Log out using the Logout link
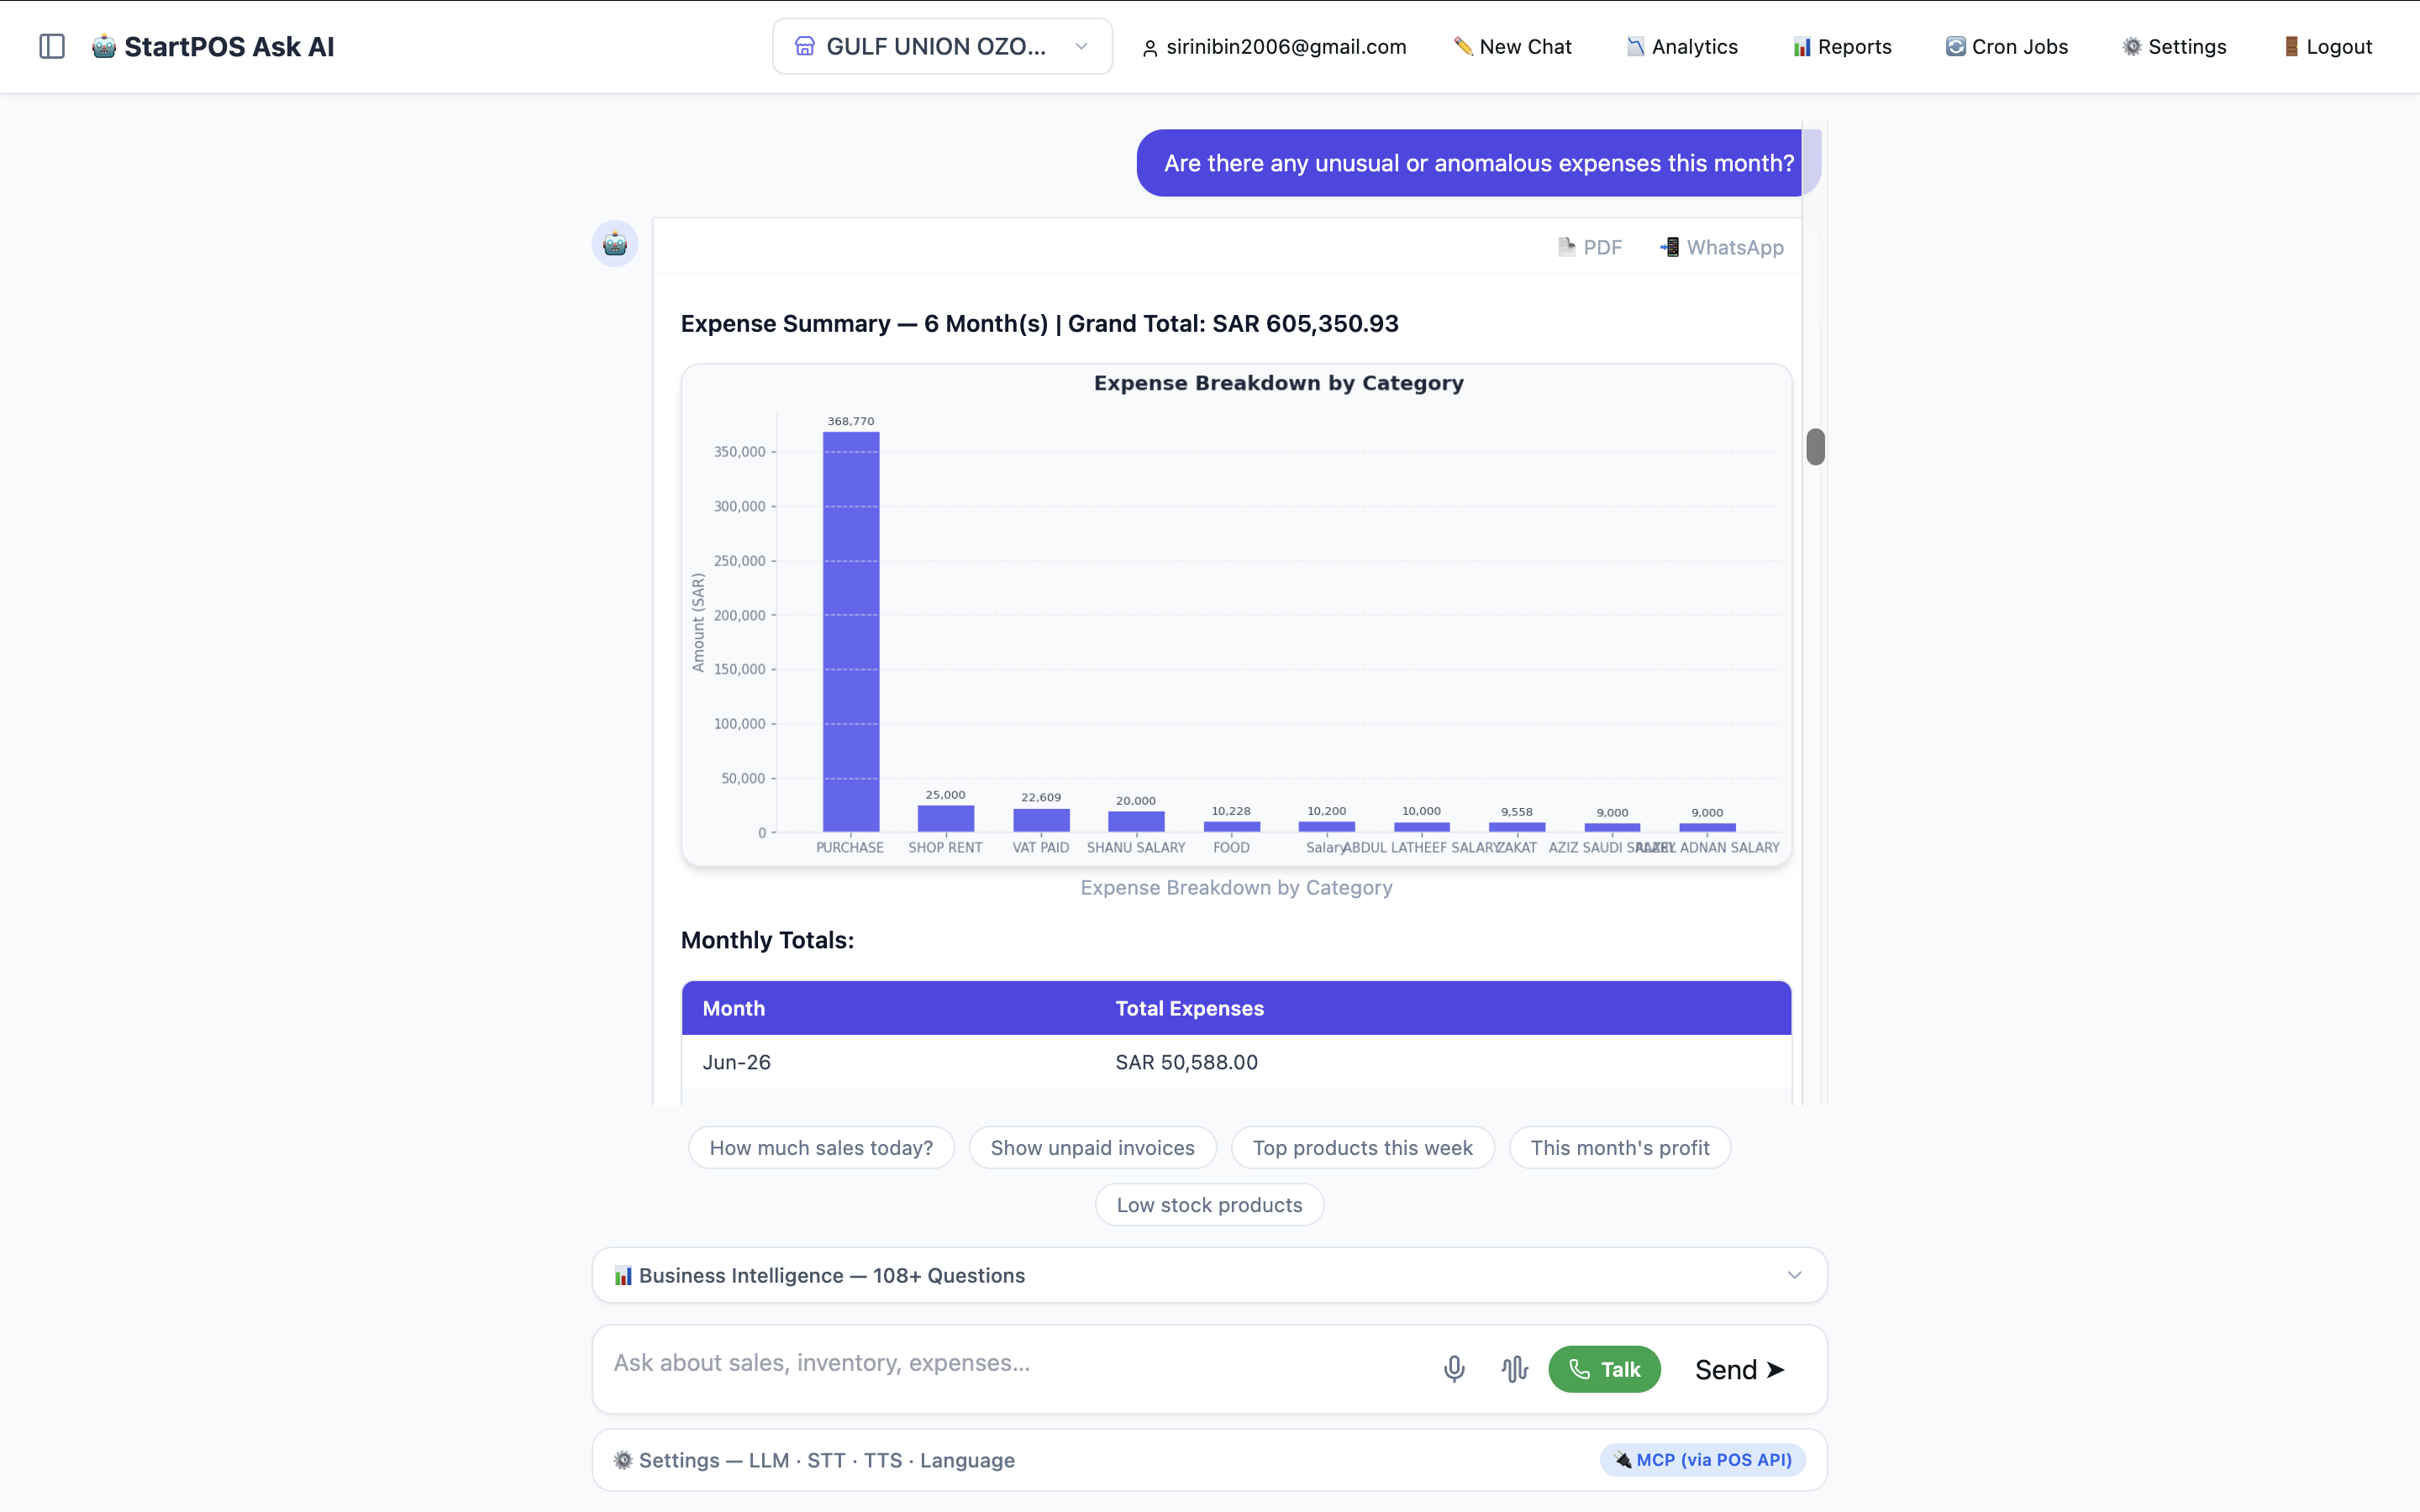 pos(2328,47)
